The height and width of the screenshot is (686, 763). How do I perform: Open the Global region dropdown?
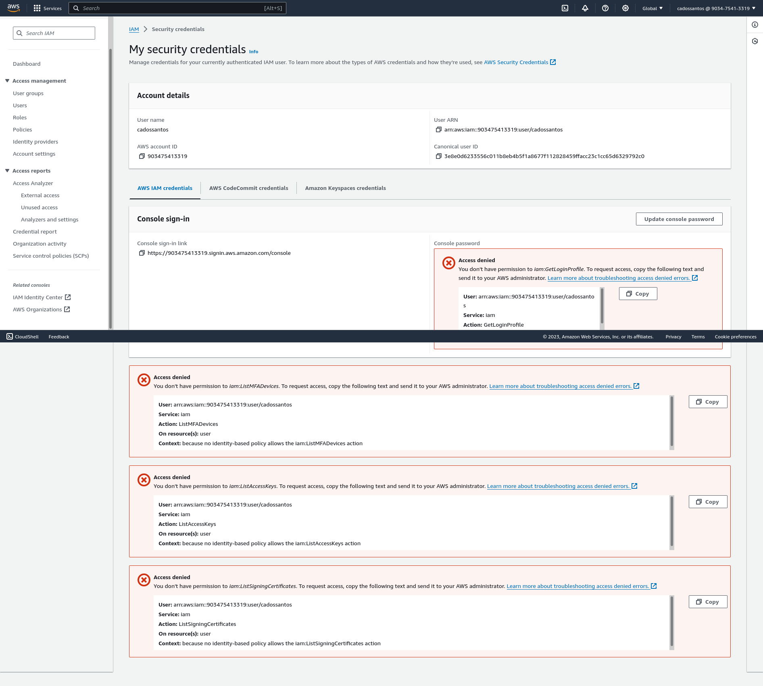click(653, 8)
